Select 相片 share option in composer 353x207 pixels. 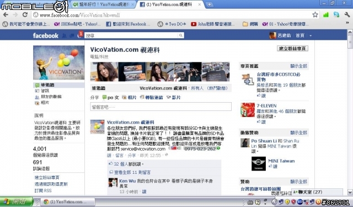coord(129,98)
